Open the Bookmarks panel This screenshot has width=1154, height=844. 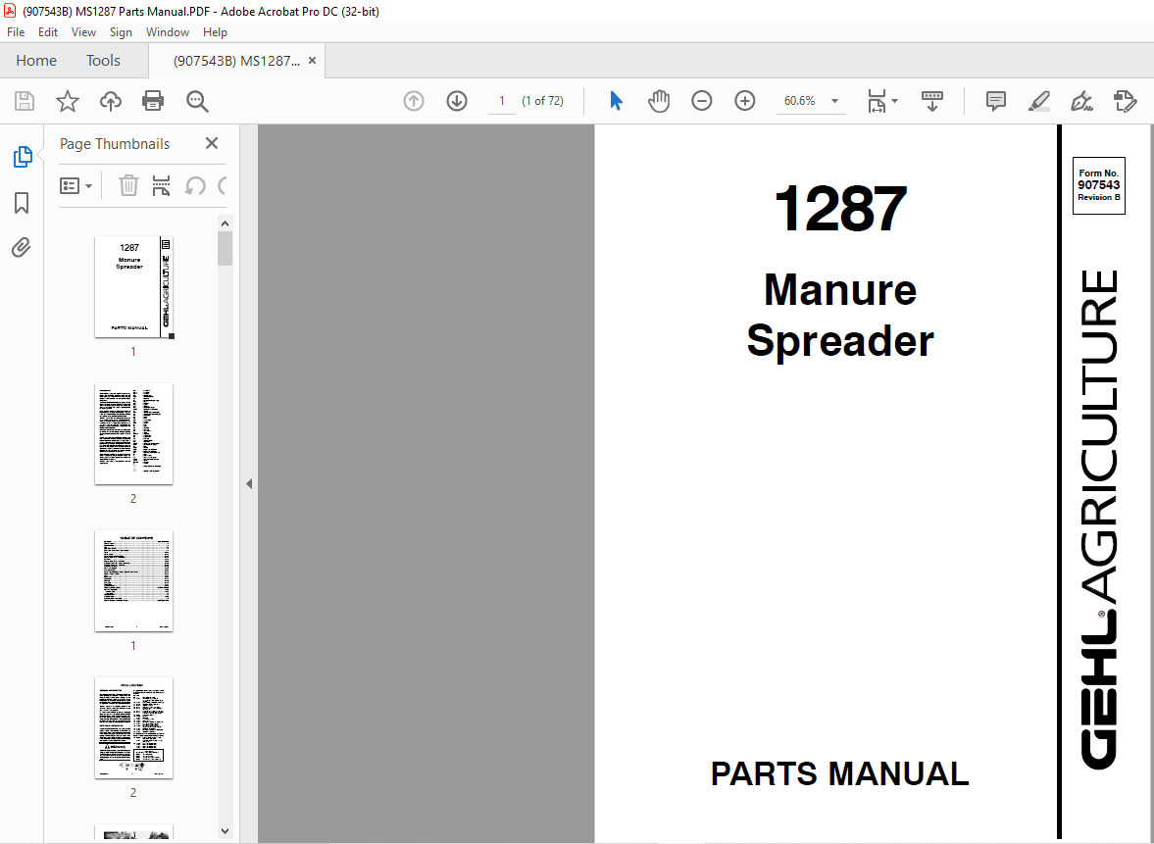[x=22, y=202]
